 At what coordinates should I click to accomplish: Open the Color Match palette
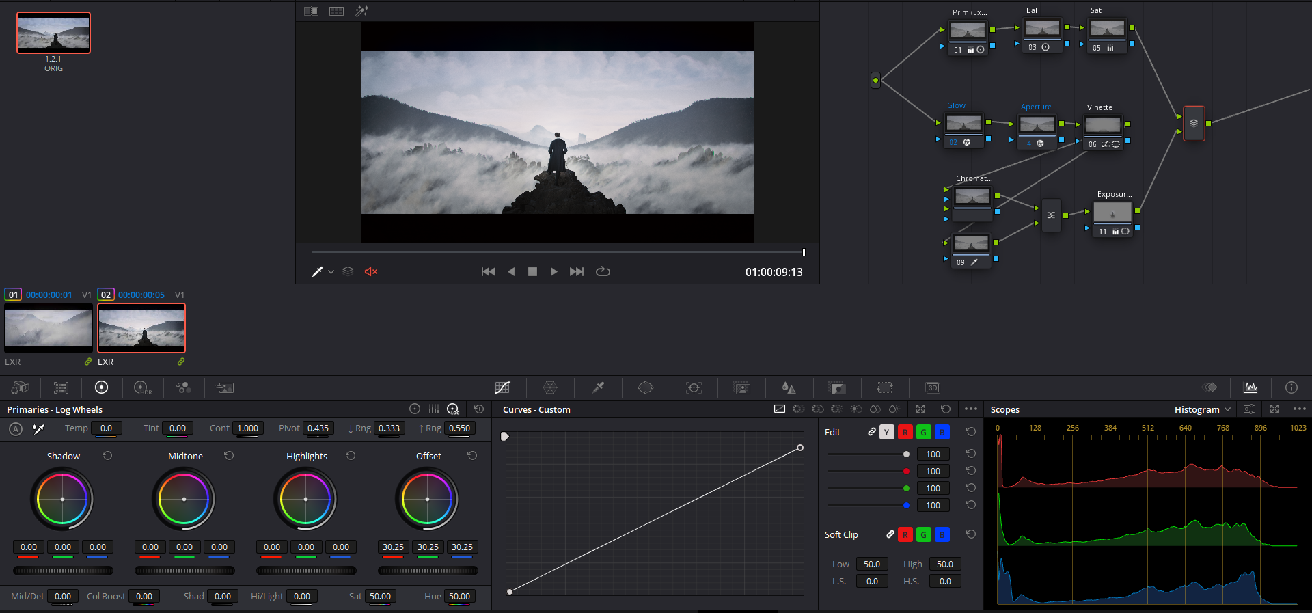point(61,387)
